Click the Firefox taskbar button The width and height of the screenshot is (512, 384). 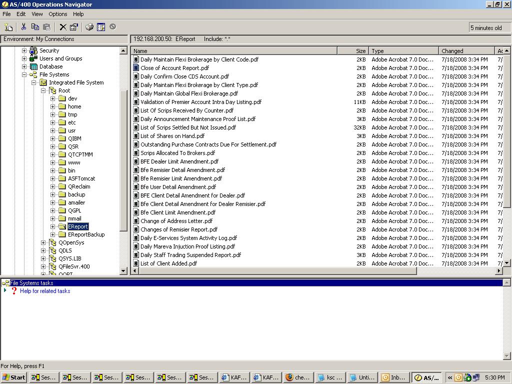pyautogui.click(x=298, y=377)
